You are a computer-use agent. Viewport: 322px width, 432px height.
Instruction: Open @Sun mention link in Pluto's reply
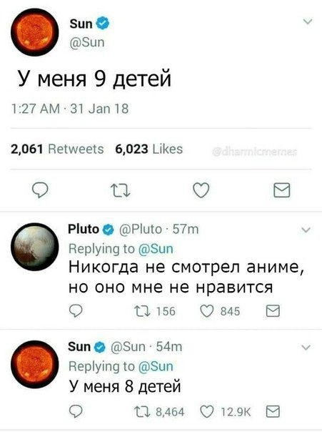(156, 249)
